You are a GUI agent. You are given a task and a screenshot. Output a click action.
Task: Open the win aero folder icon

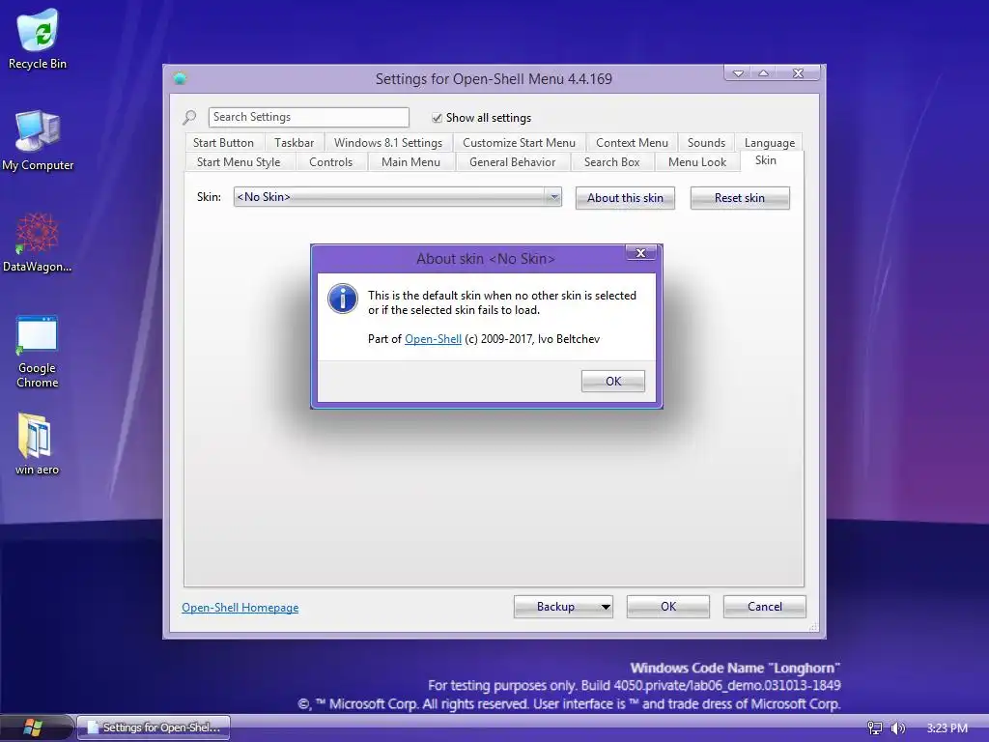click(37, 443)
